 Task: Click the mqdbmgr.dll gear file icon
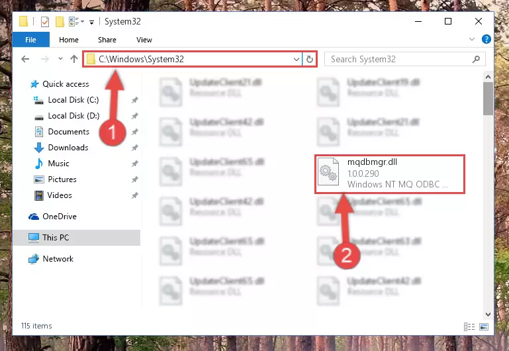pyautogui.click(x=328, y=172)
